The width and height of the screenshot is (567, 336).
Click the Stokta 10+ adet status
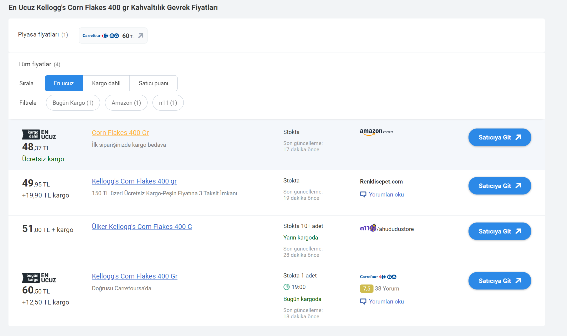point(303,226)
